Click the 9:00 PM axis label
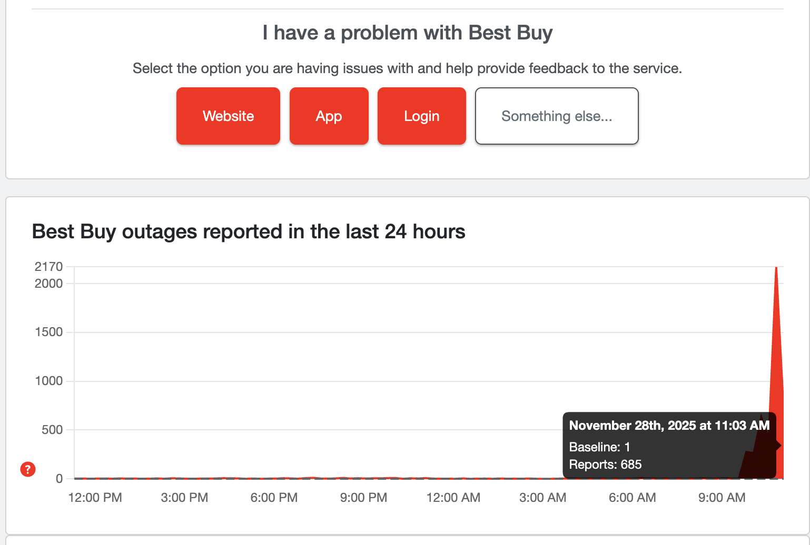Screen dimensions: 810x545 [x=363, y=497]
